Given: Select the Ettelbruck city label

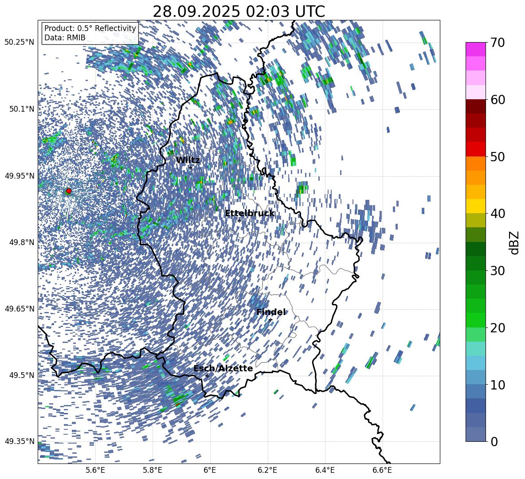Looking at the screenshot, I should pos(250,214).
